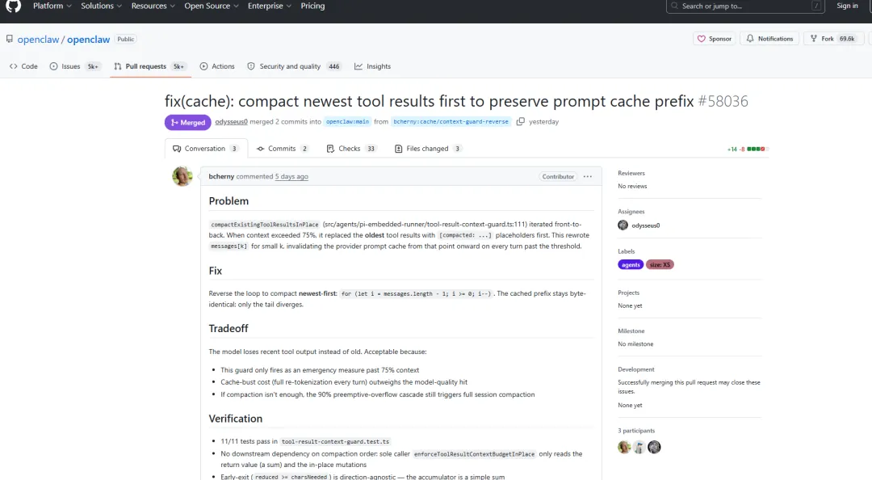This screenshot has width=872, height=480.
Task: Click the Notifications bell button
Action: [x=769, y=39]
